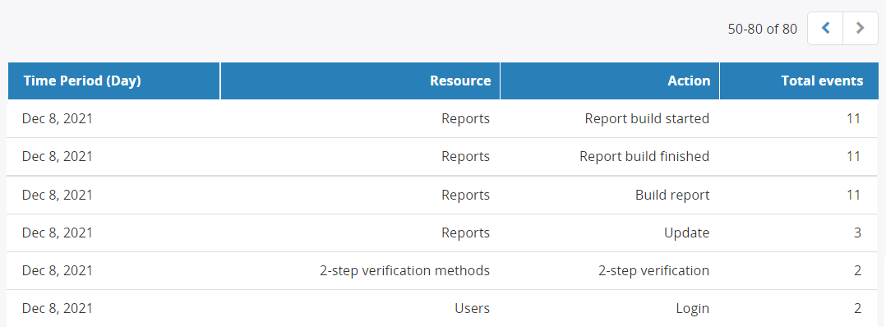Click the 'Users' resource cell
This screenshot has width=886, height=327.
[473, 308]
